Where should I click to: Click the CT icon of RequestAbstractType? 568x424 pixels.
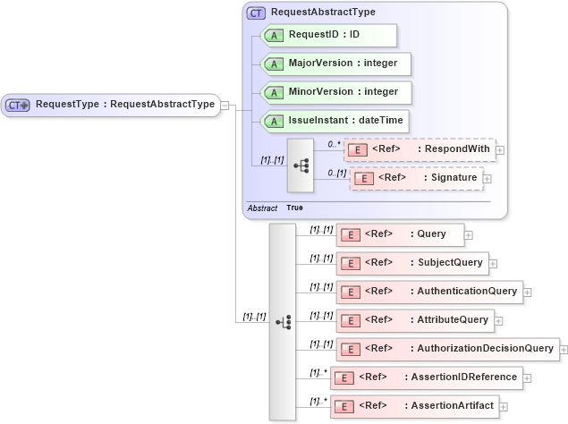[x=256, y=13]
